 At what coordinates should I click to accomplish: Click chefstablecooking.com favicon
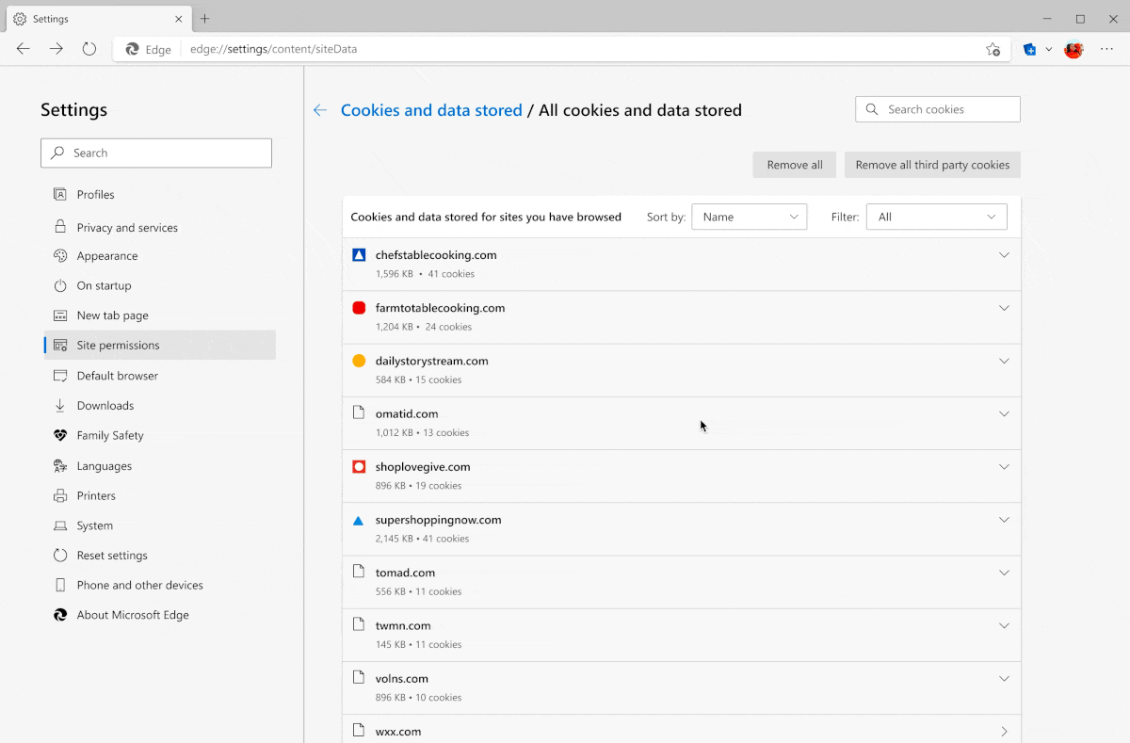pyautogui.click(x=359, y=255)
